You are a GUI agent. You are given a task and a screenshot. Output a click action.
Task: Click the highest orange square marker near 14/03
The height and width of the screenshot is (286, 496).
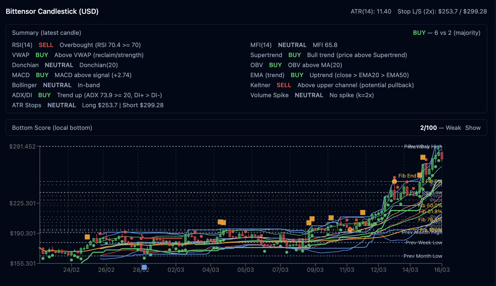[x=423, y=157]
